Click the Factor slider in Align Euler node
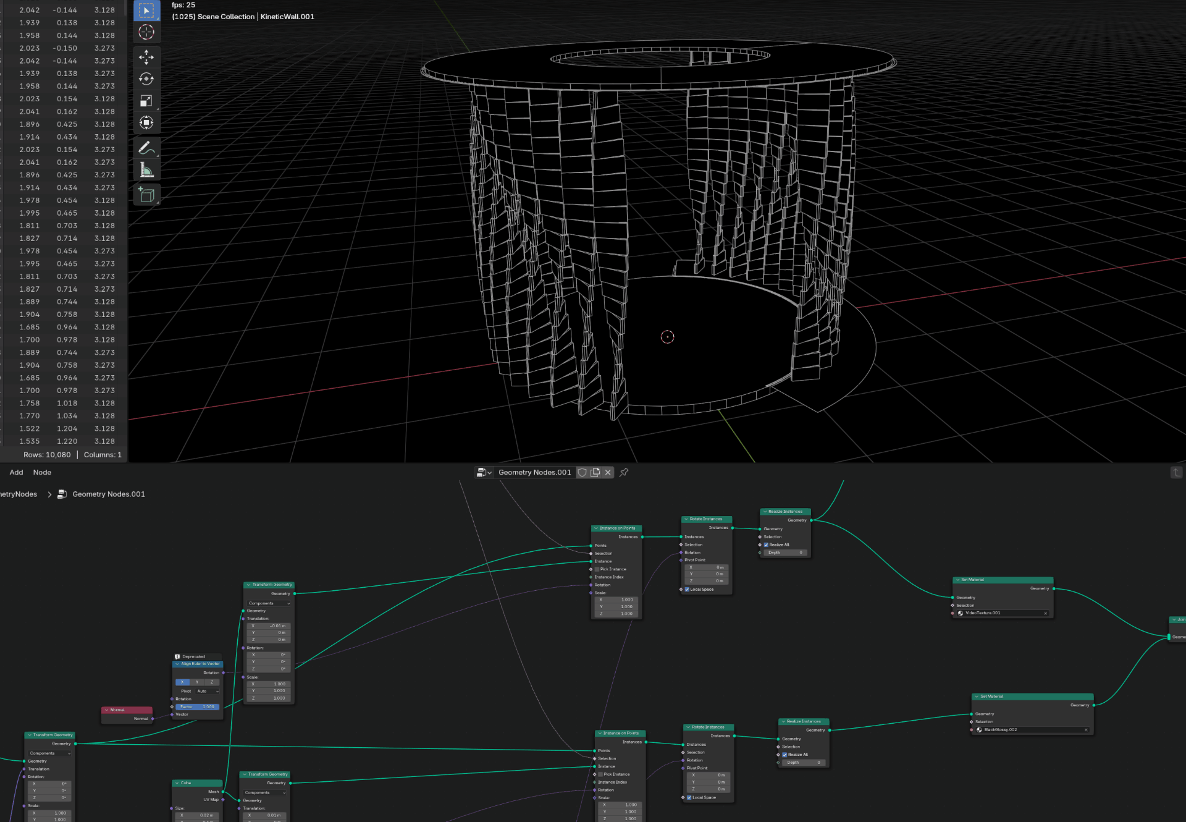Image resolution: width=1186 pixels, height=822 pixels. pos(197,706)
